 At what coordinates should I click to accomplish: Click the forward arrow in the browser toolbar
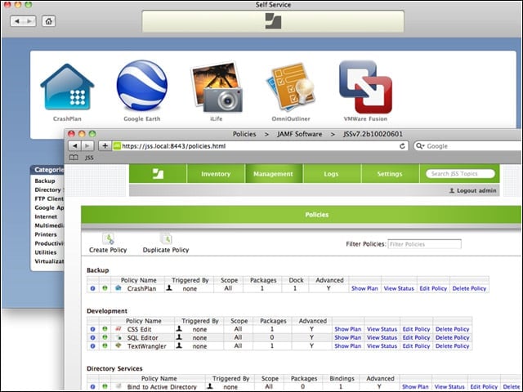87,145
